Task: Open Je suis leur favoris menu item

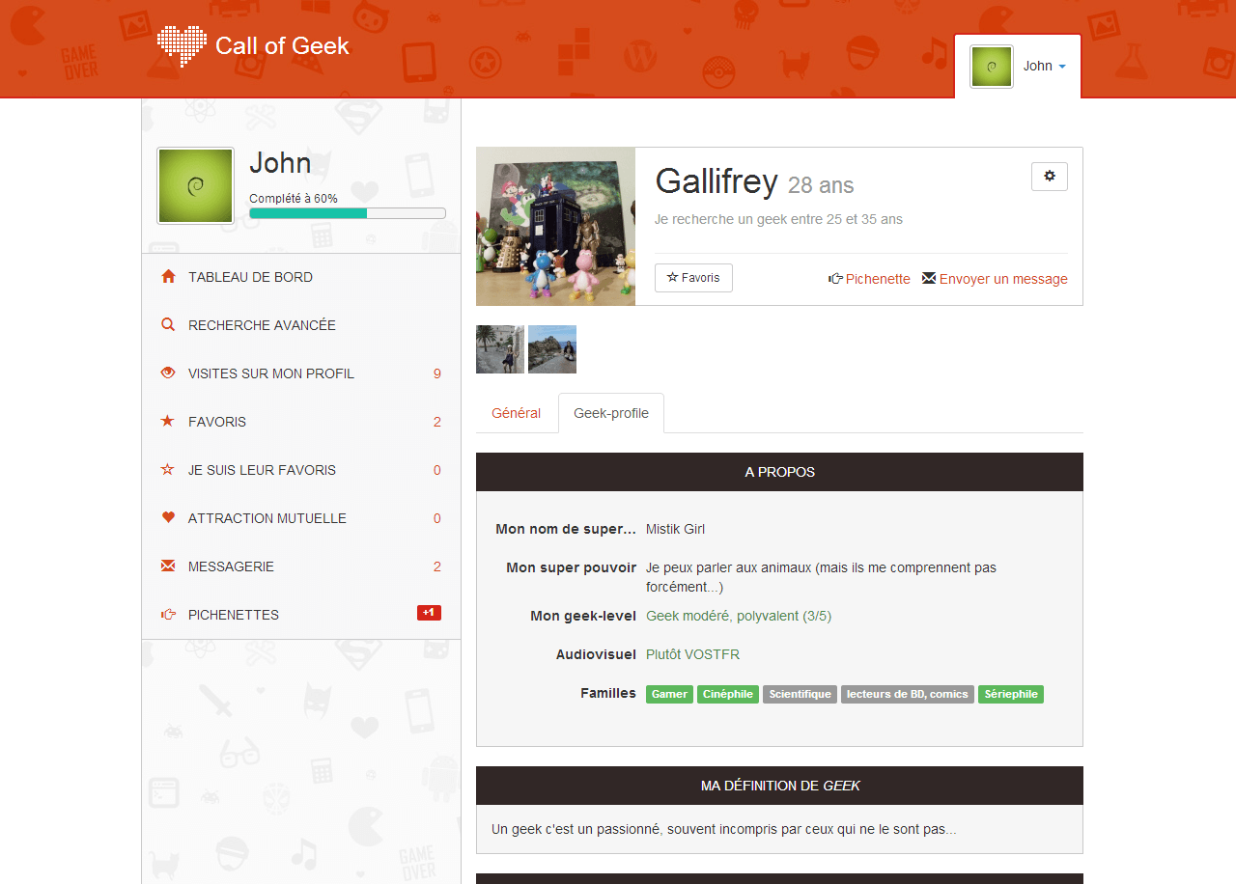Action: (262, 470)
